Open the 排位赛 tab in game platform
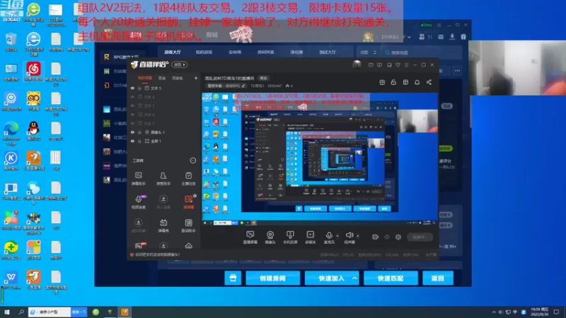The width and height of the screenshot is (566, 318). 296,52
